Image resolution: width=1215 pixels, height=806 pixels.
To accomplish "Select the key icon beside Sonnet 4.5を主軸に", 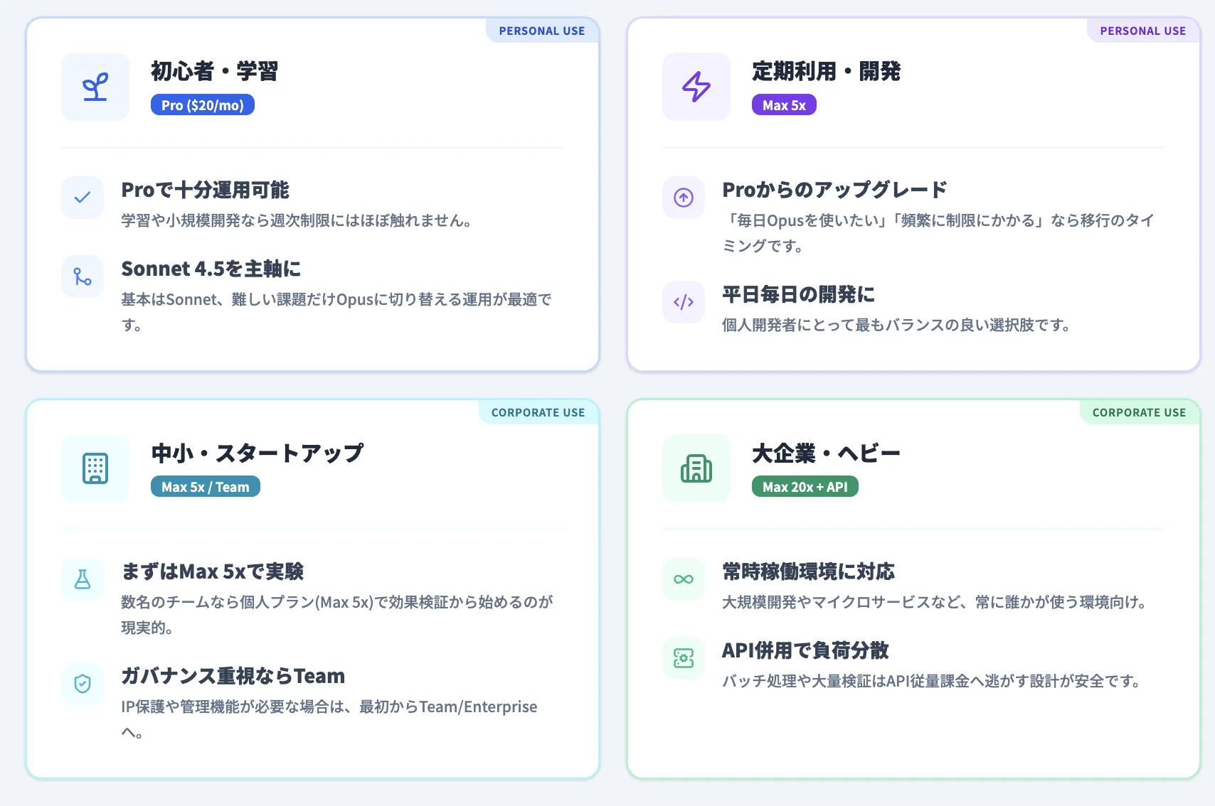I will point(83,276).
